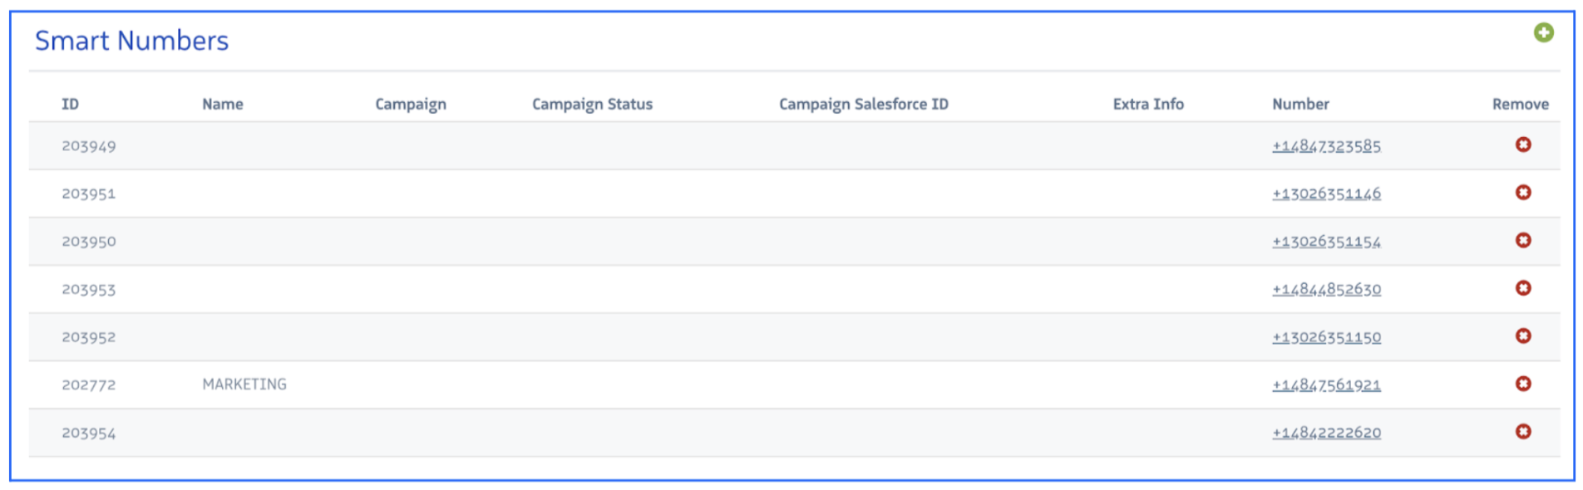
Task: Click the Campaign Status column header
Action: point(592,104)
